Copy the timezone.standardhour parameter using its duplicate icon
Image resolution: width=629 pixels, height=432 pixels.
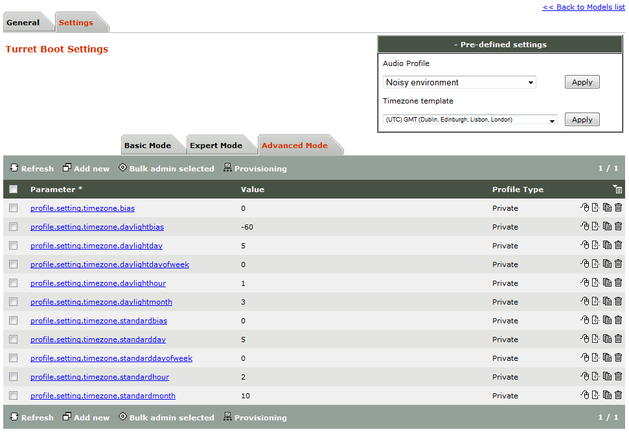608,377
